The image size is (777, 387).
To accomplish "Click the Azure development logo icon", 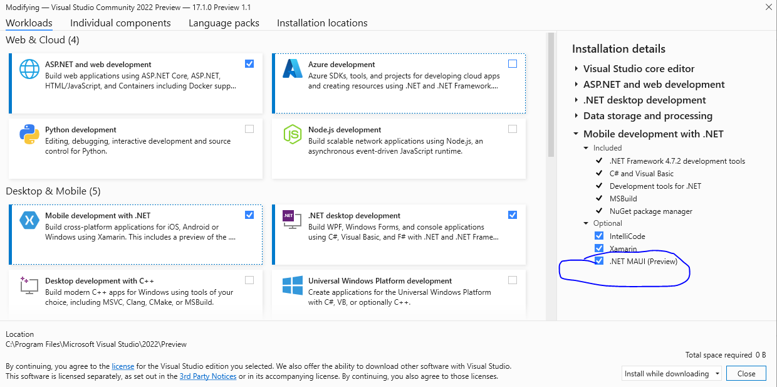I will (x=293, y=69).
